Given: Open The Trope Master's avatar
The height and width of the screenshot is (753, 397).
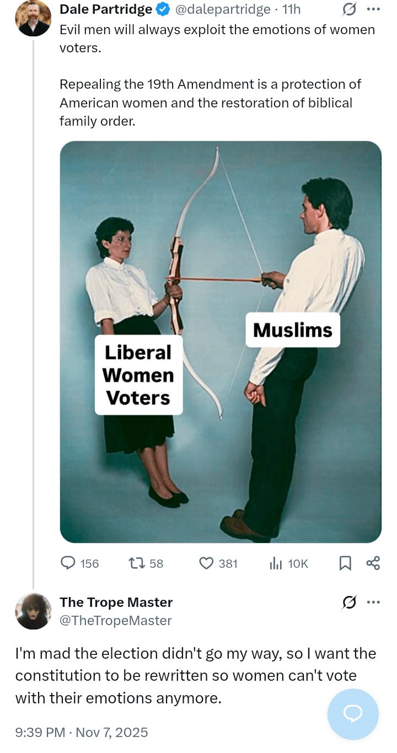Looking at the screenshot, I should click(x=33, y=611).
